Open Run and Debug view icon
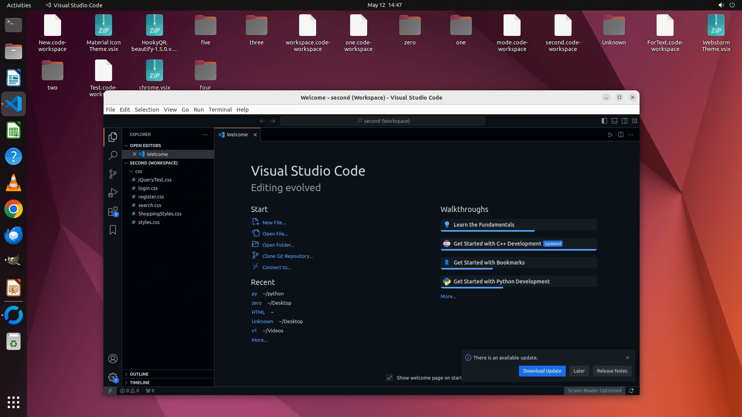This screenshot has height=417, width=742. tap(112, 193)
